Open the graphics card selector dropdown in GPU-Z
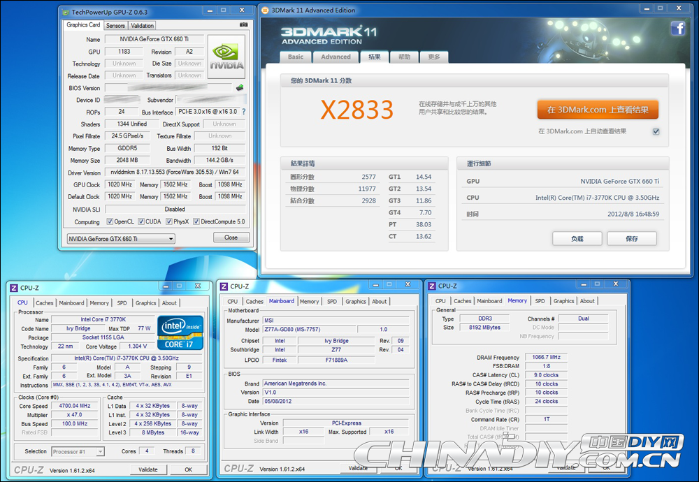The height and width of the screenshot is (482, 699). click(x=121, y=239)
